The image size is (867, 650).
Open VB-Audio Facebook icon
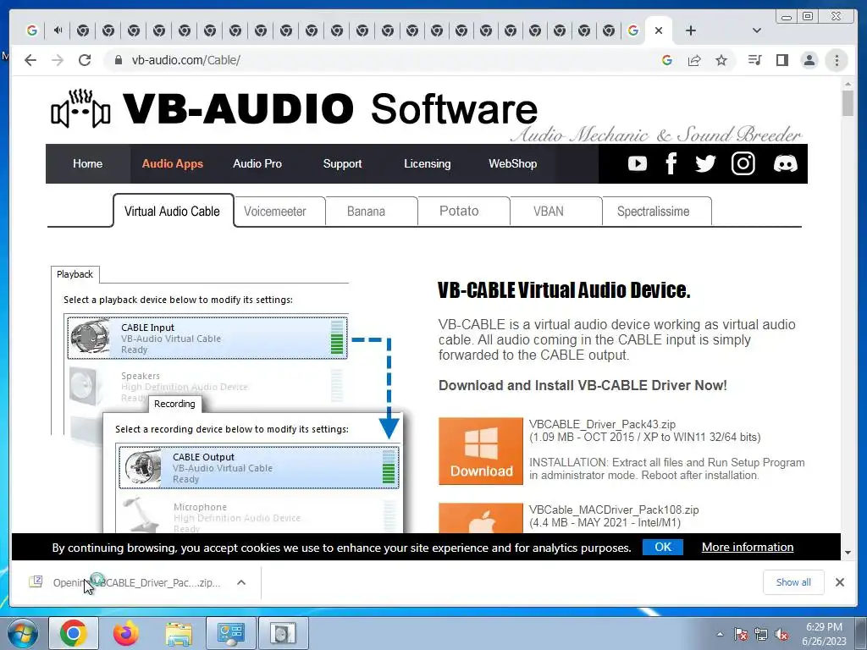pyautogui.click(x=671, y=163)
